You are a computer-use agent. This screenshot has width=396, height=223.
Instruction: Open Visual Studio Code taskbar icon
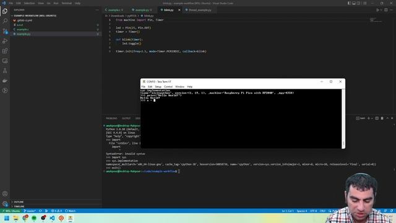click(52, 218)
